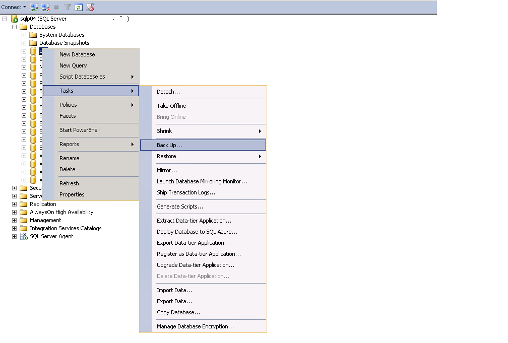Expand the AlwaysOn High Availability node
Screen dimensions: 508x343
[14, 212]
